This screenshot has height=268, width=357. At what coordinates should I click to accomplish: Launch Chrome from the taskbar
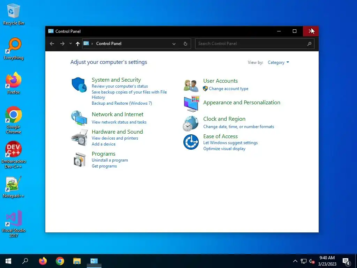60,261
